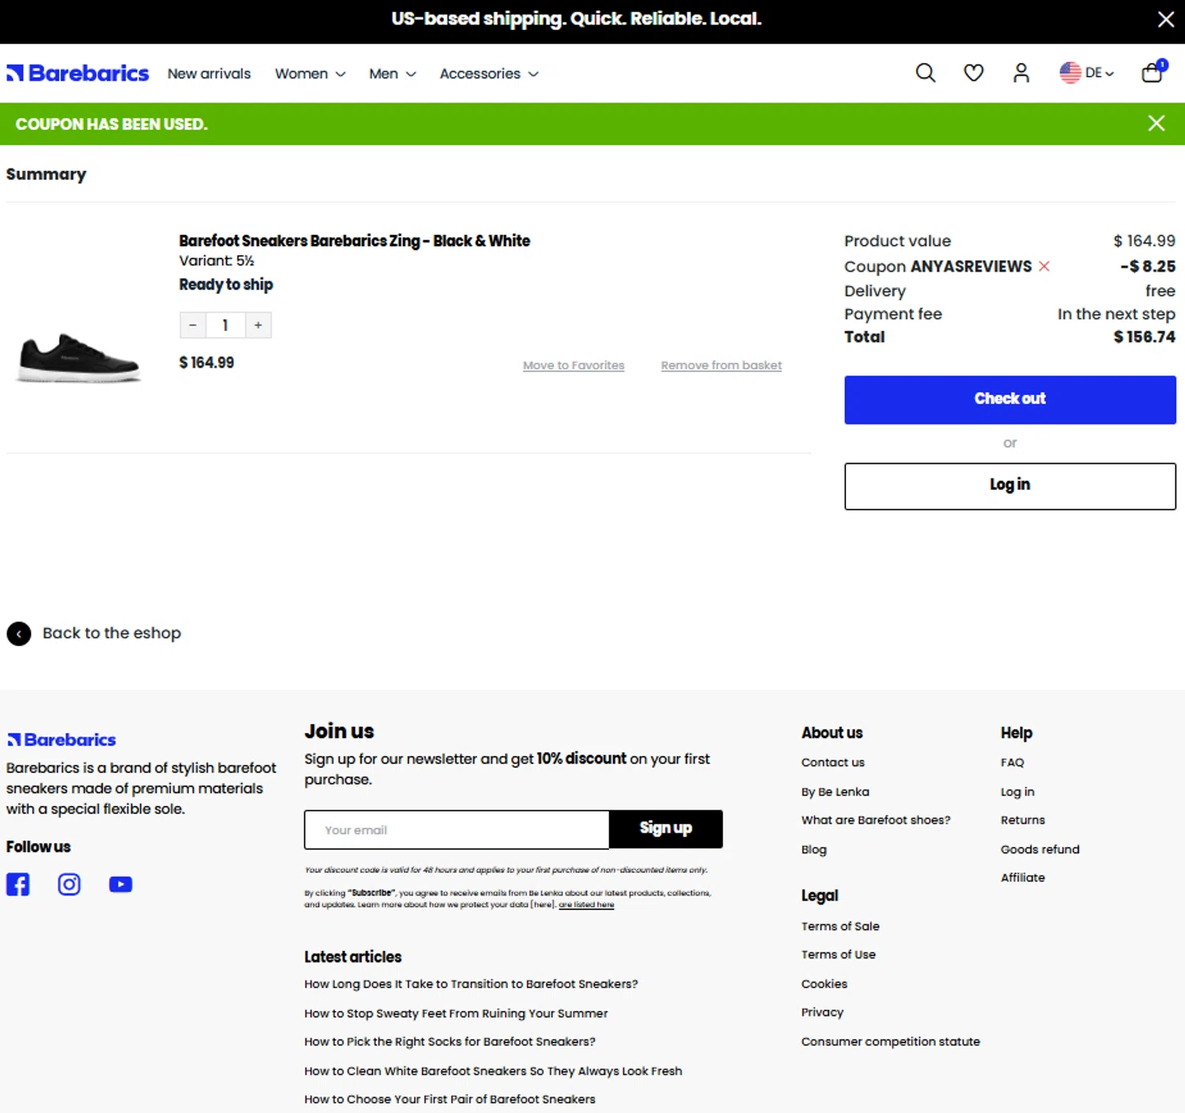1185x1113 pixels.
Task: Expand the Men menu
Action: (393, 73)
